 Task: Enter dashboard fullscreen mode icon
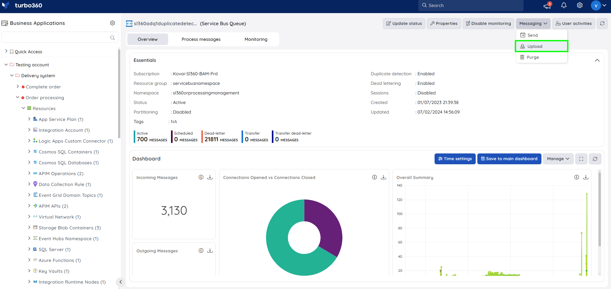point(581,159)
